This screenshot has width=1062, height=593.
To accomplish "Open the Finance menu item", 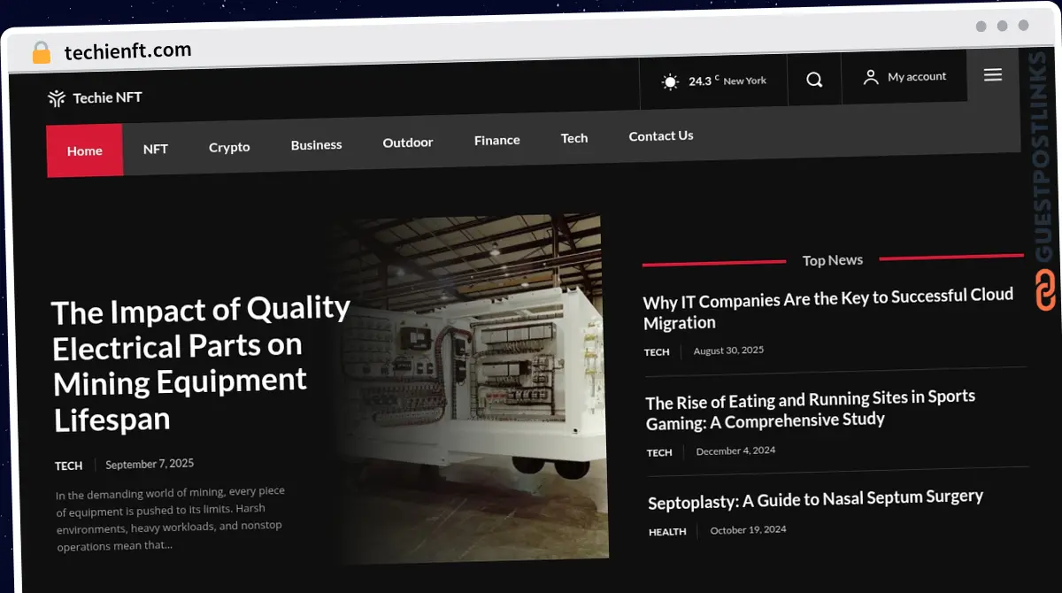I will (x=496, y=140).
